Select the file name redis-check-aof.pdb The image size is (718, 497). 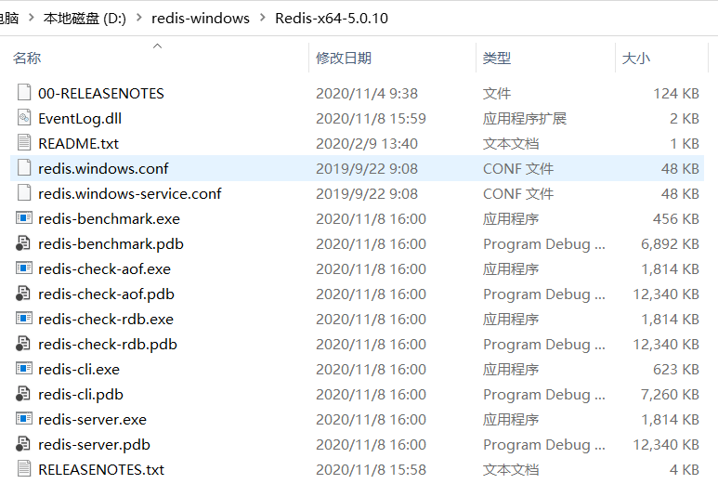(x=106, y=294)
